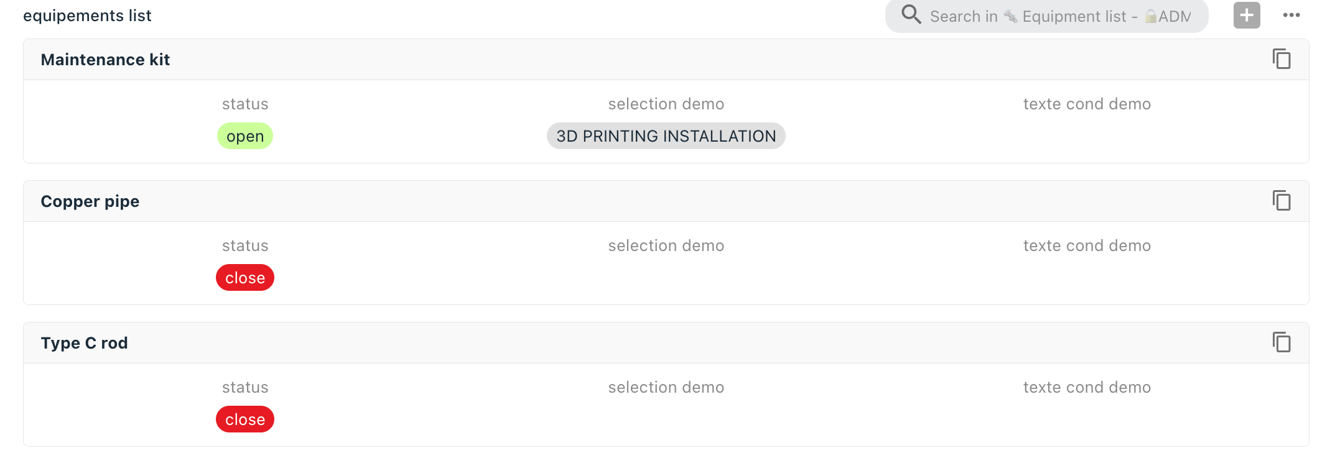Open the Copper pipe entry
This screenshot has width=1335, height=466.
[90, 201]
